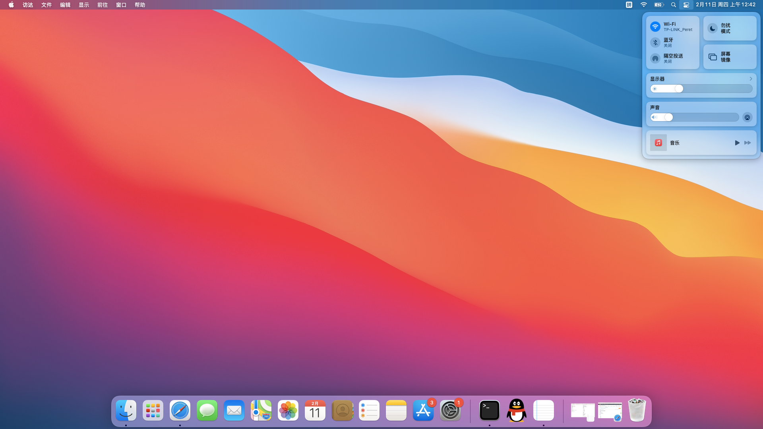Image resolution: width=763 pixels, height=429 pixels.
Task: Open the 前往 (Go) menu
Action: [103, 5]
